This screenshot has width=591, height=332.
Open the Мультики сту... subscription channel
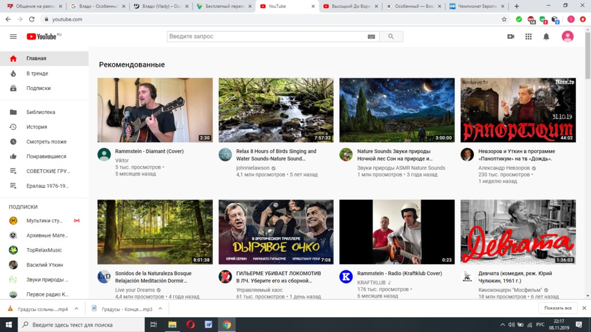pyautogui.click(x=44, y=221)
